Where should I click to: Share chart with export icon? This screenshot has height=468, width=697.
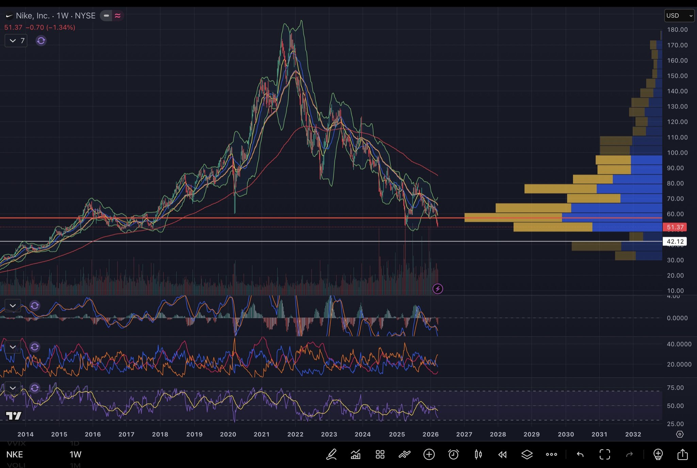point(682,454)
